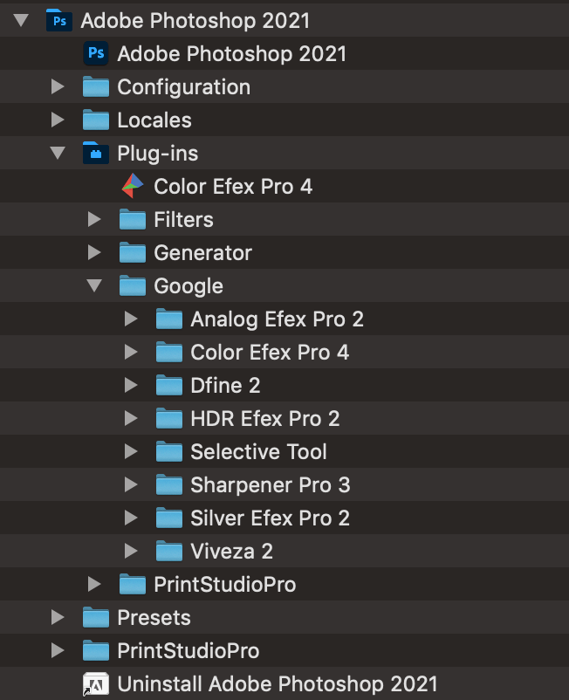This screenshot has height=700, width=569.
Task: Click the Photoshop 2021 application icon
Action: 96,54
